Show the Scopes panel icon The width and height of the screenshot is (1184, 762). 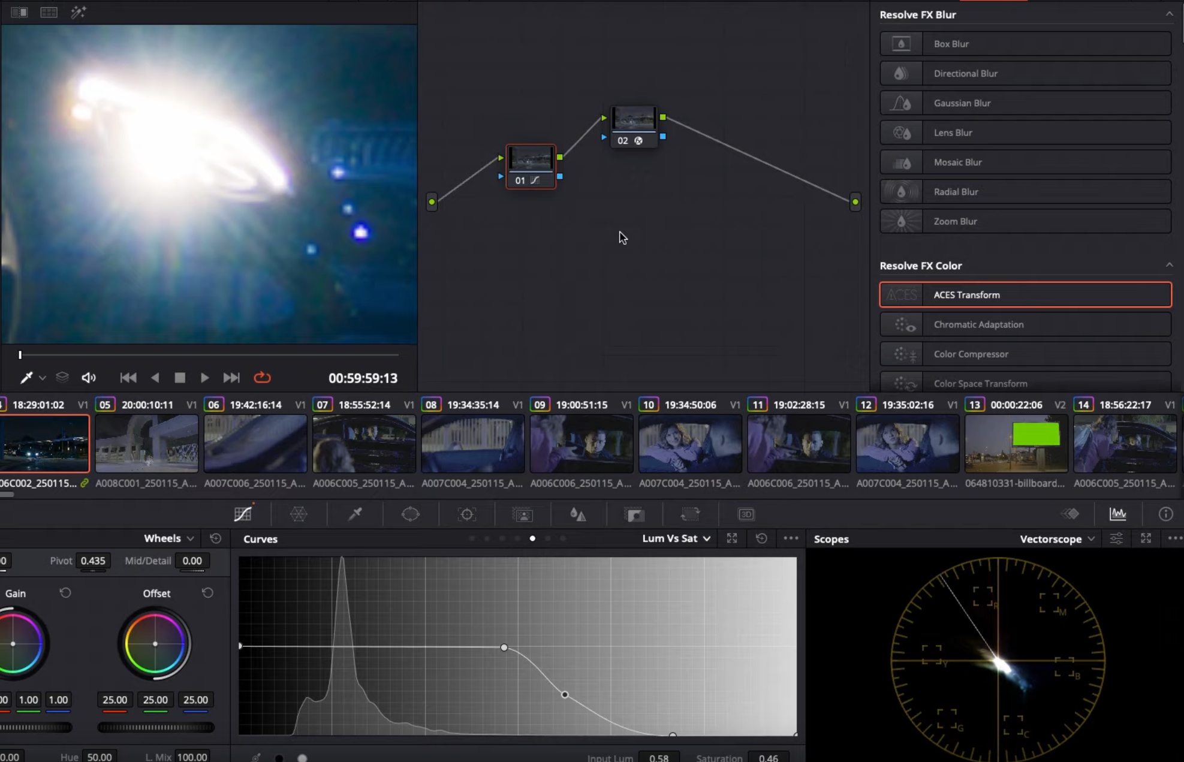1117,514
